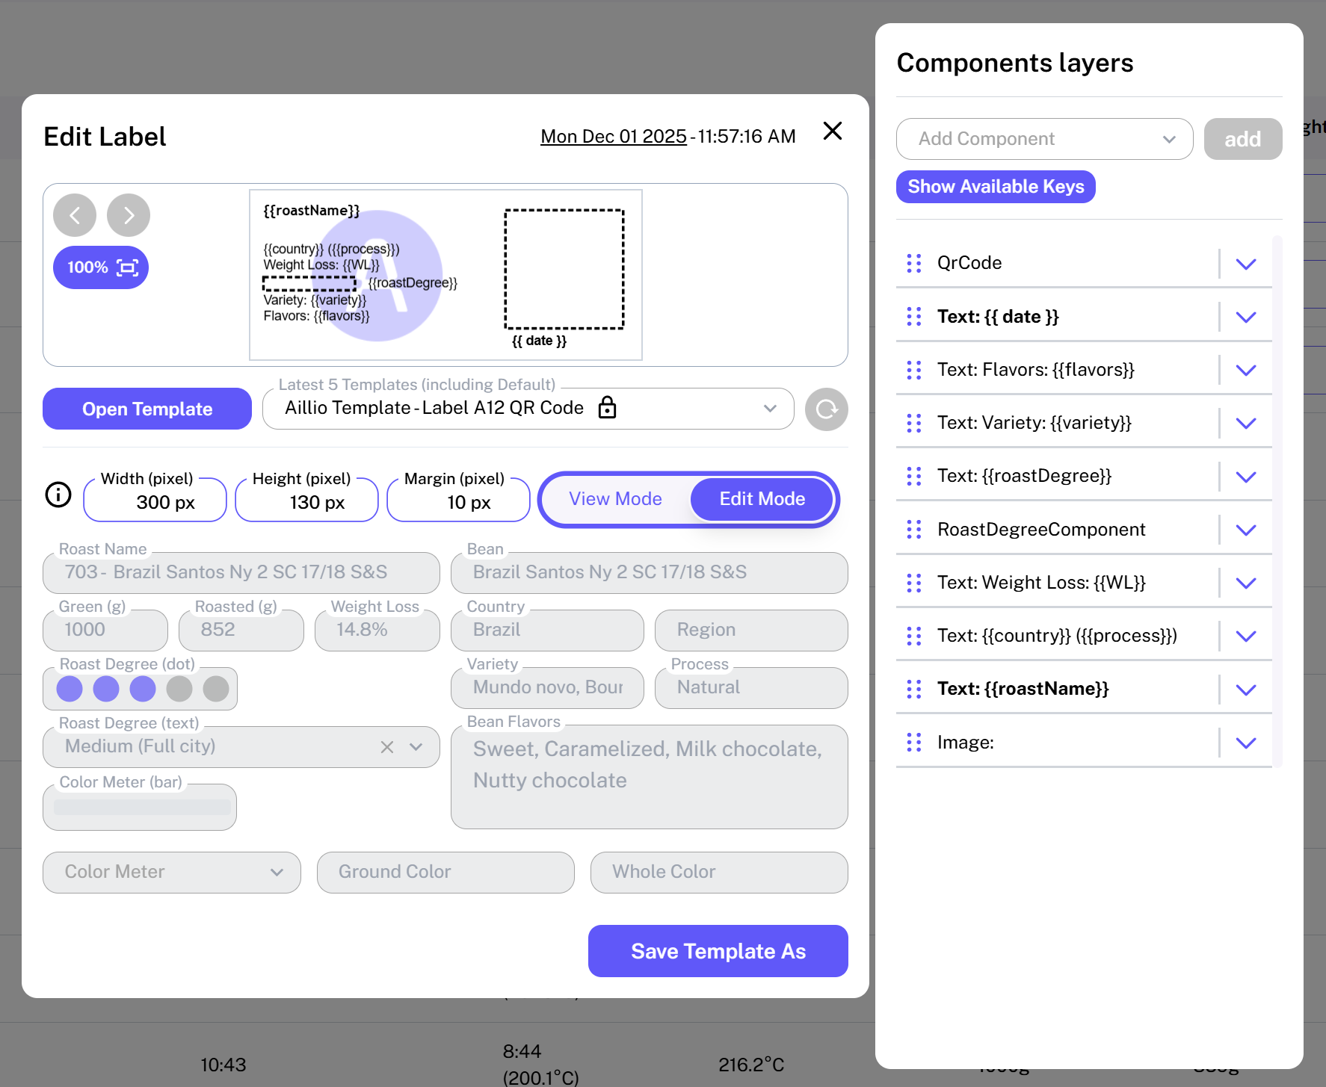
Task: Click the previous label arrow button
Action: (75, 216)
